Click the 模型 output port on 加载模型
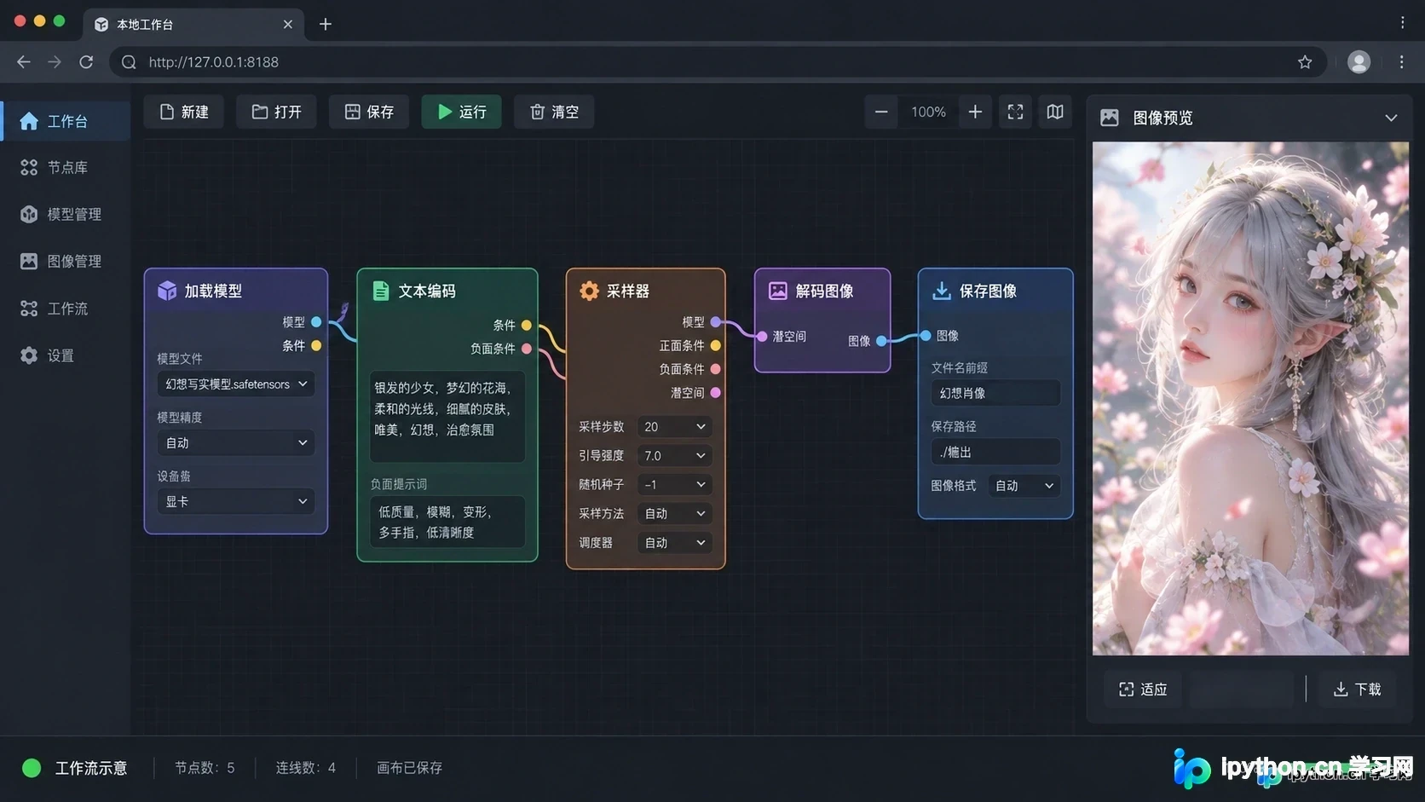This screenshot has height=802, width=1425. [316, 322]
